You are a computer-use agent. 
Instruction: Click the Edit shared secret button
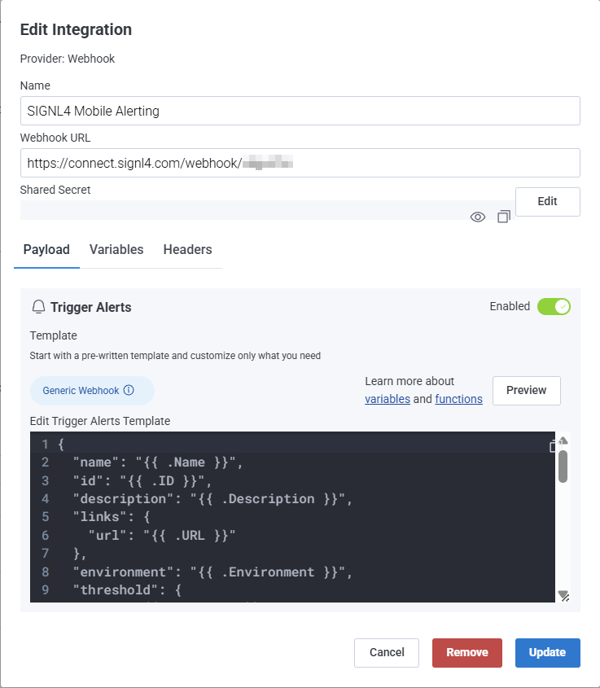[547, 201]
